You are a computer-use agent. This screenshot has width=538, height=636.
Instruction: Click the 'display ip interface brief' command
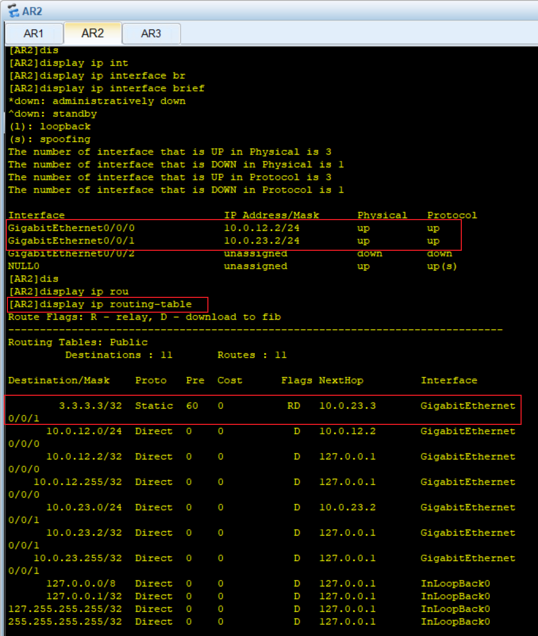click(106, 88)
